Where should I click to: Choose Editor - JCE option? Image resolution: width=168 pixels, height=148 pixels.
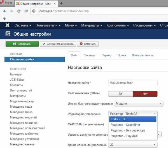pyautogui.click(x=133, y=119)
